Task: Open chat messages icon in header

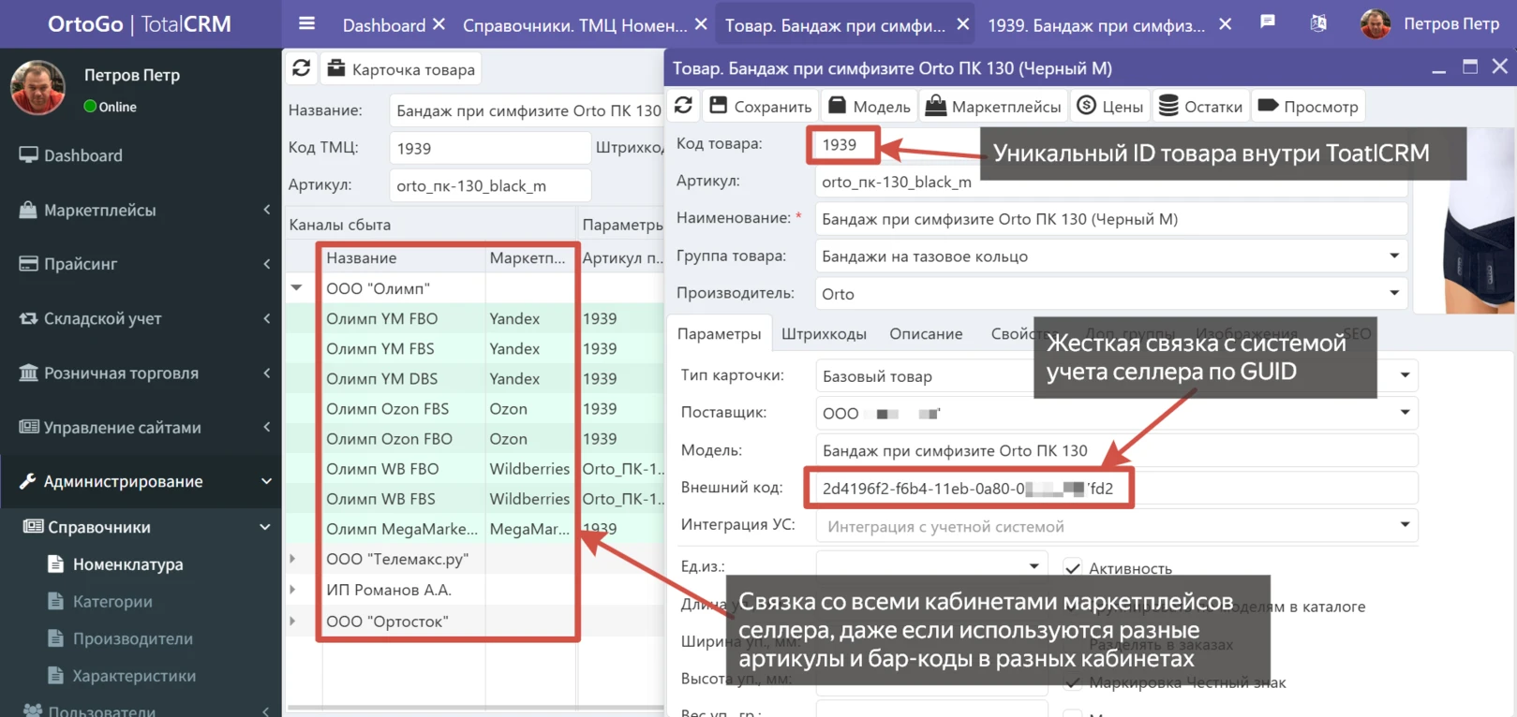Action: tap(1268, 22)
